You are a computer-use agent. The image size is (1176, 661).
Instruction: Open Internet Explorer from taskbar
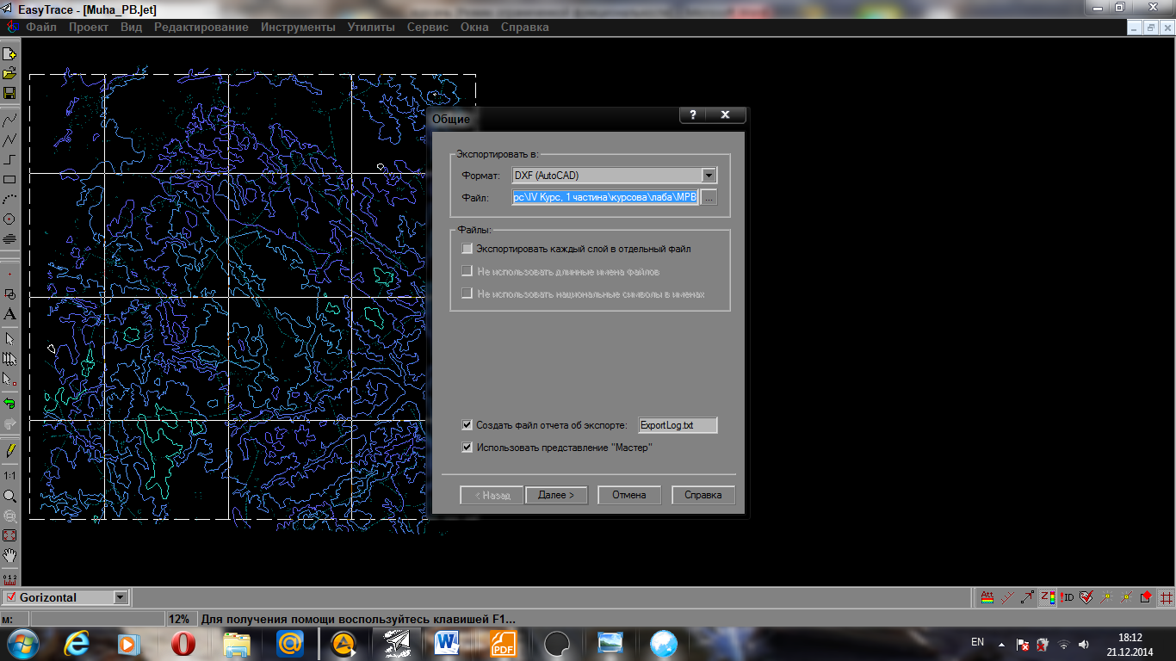pos(76,643)
